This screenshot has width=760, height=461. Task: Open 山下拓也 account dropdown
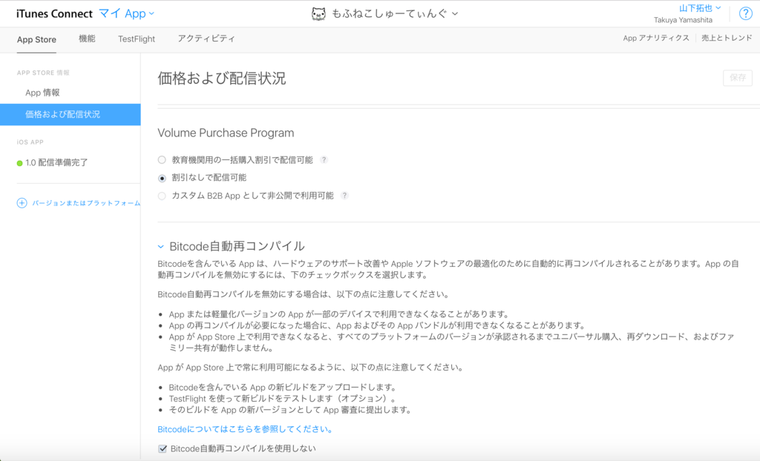point(700,7)
